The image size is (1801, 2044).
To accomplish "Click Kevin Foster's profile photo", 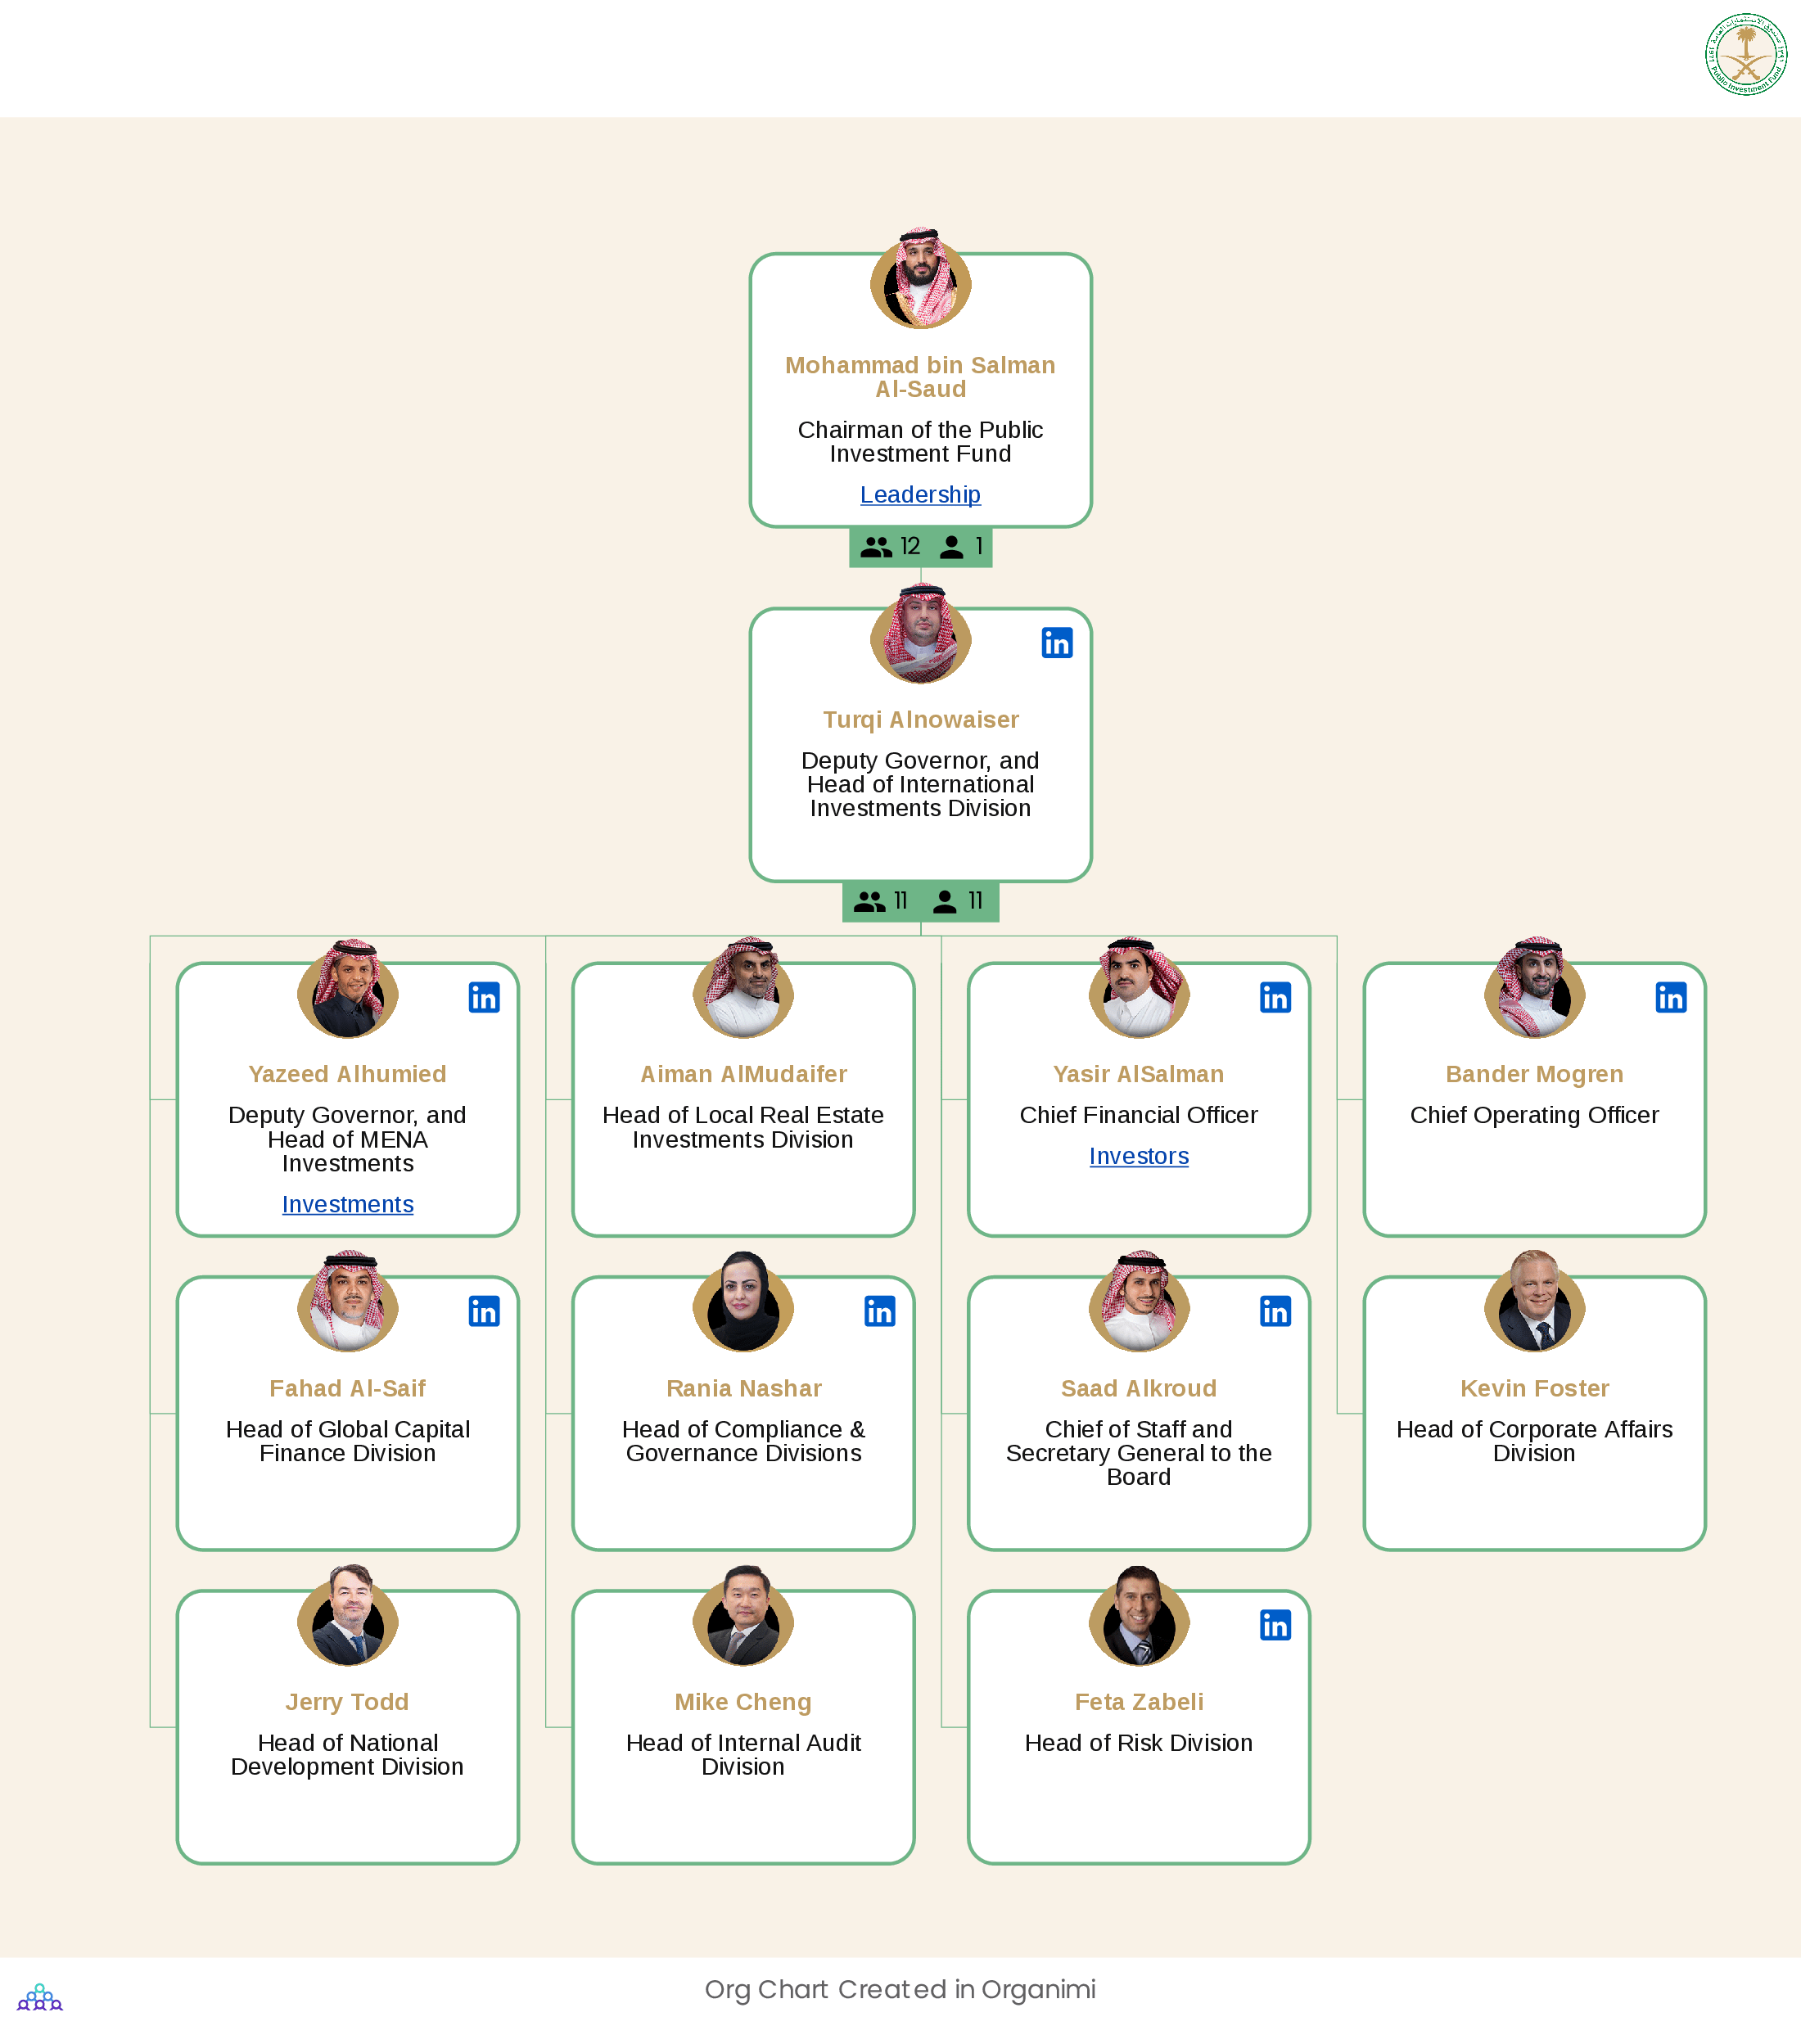I will point(1535,1301).
